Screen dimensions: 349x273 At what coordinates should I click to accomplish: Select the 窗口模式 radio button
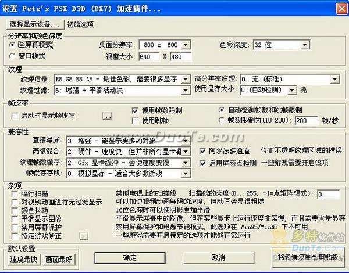13,56
